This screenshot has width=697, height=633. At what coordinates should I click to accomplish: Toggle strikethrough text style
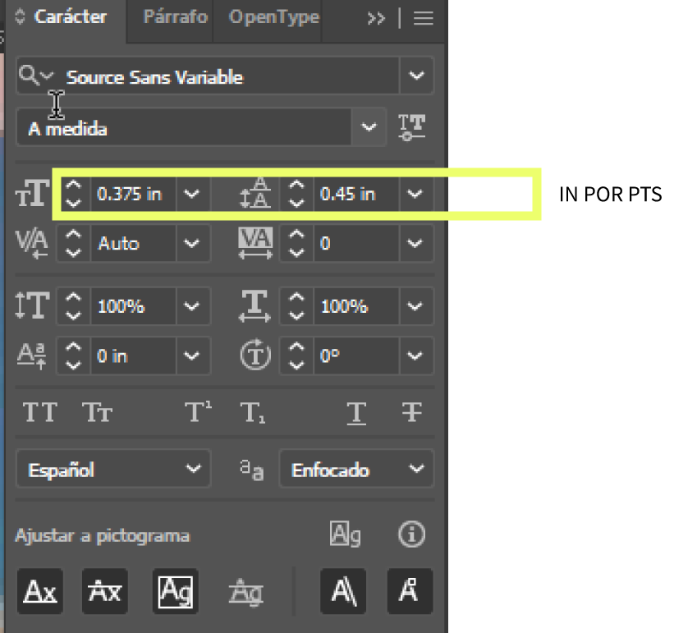[411, 412]
